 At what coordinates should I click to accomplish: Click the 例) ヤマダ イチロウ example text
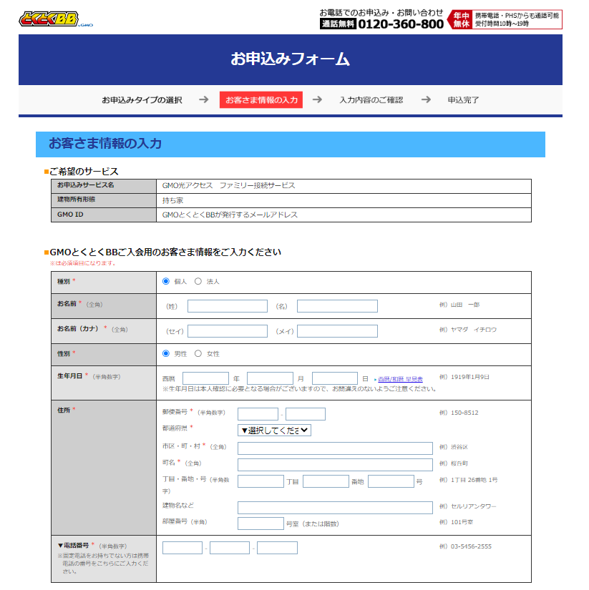pyautogui.click(x=468, y=330)
